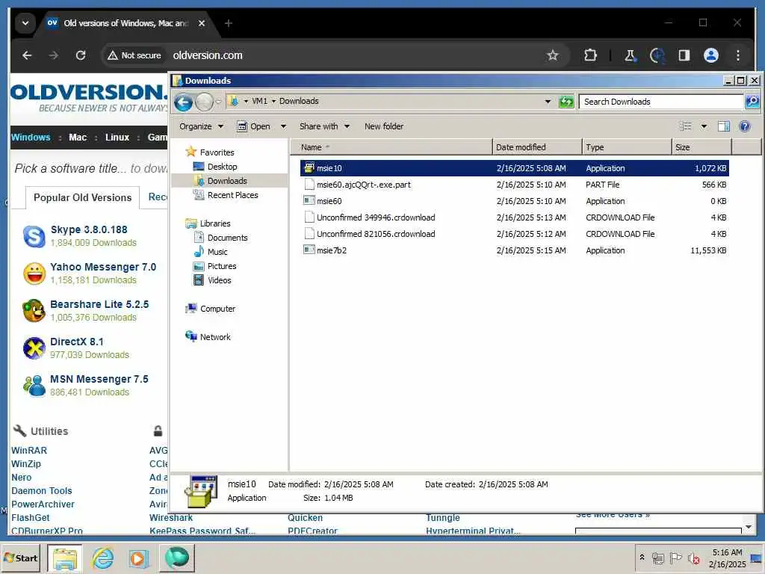Click the volume muted tray icon
This screenshot has height=574, width=765.
click(693, 558)
